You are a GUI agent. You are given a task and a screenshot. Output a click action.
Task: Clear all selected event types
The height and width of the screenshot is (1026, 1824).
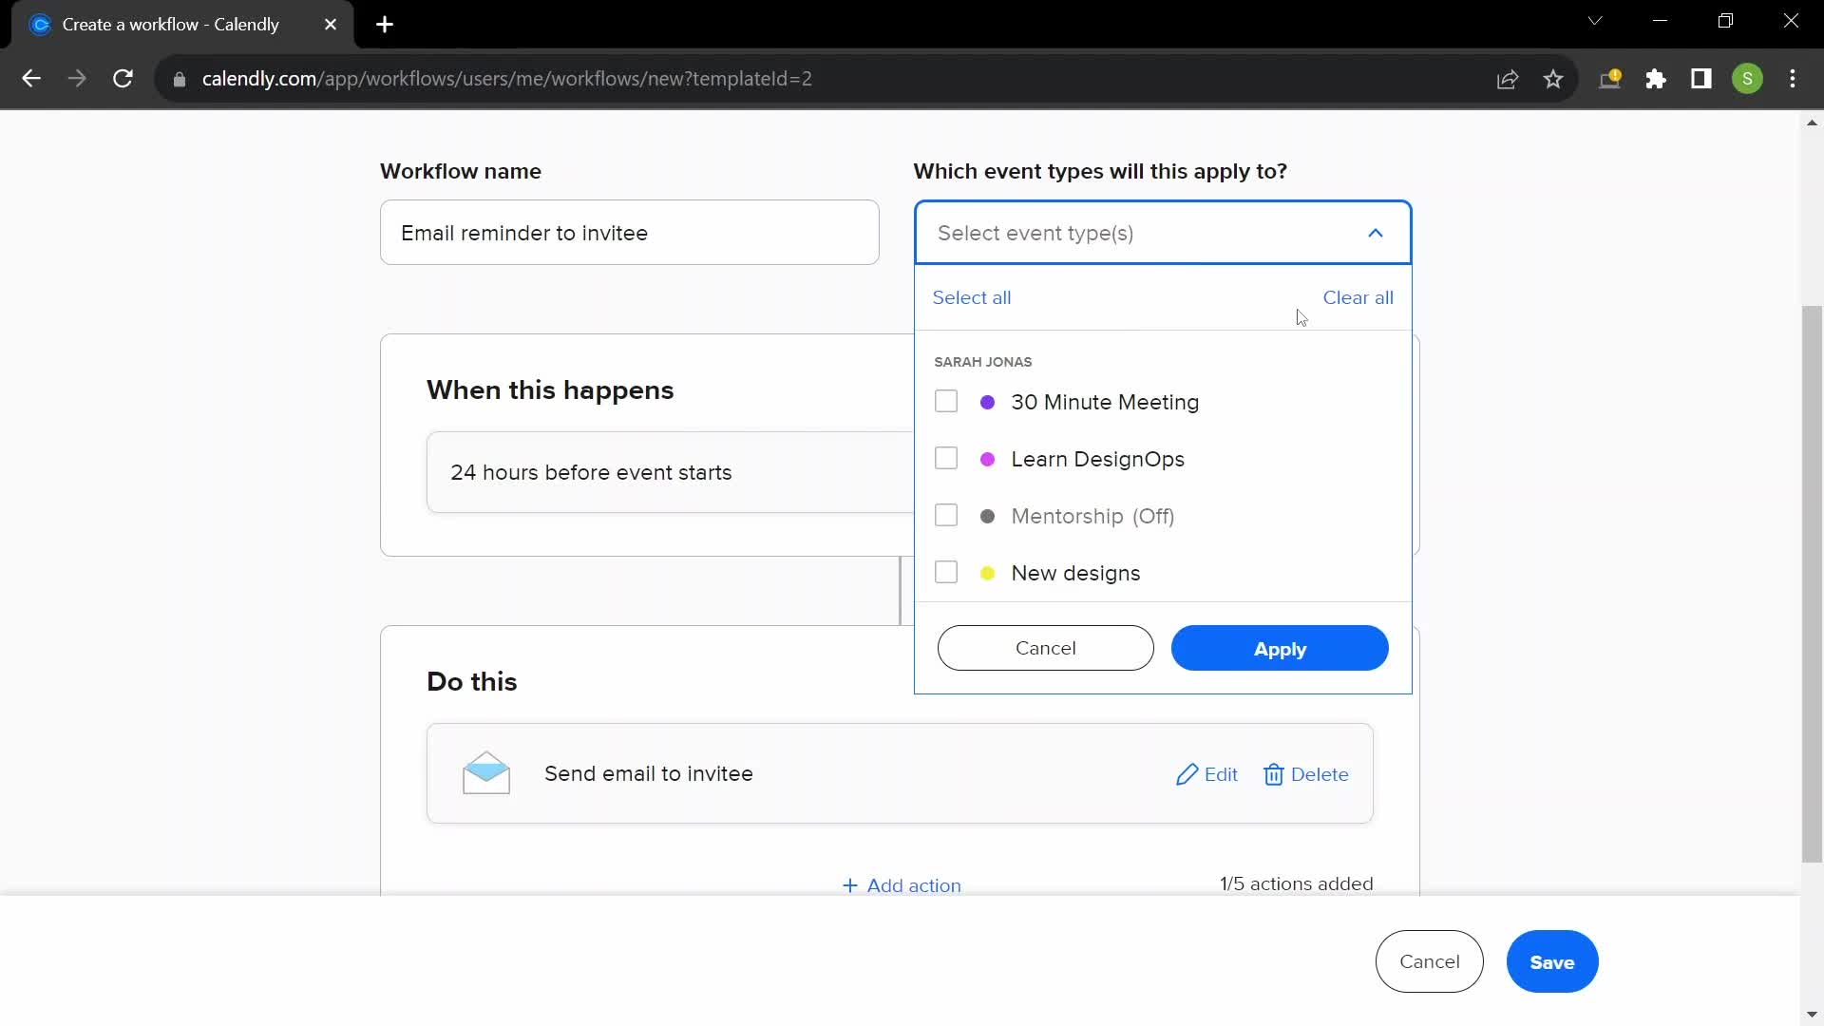tap(1359, 297)
